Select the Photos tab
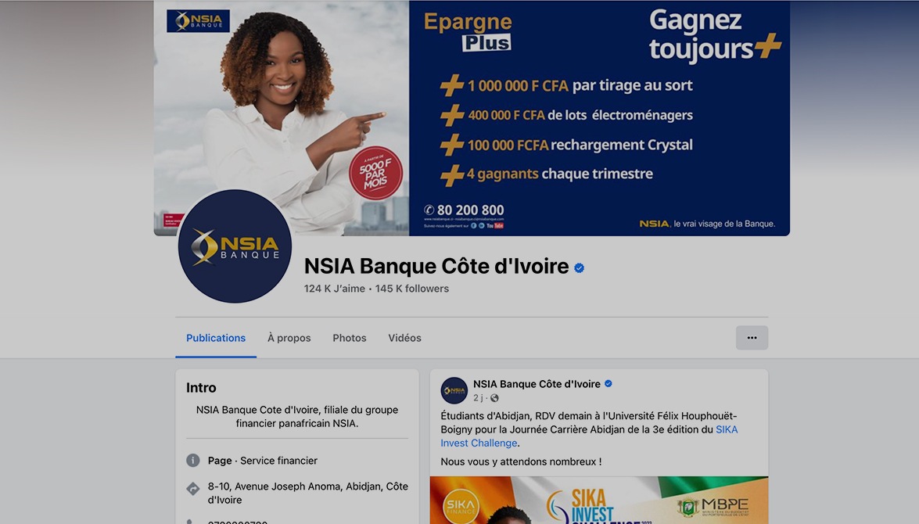The width and height of the screenshot is (919, 524). pos(350,338)
